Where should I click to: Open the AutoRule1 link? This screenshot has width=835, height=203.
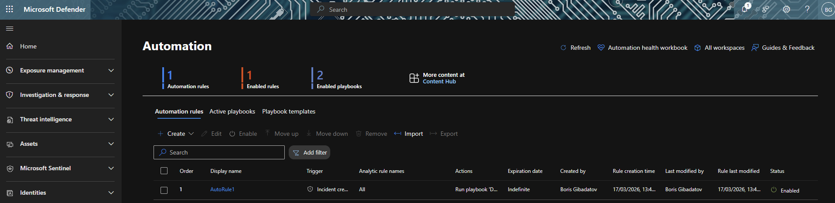click(222, 189)
